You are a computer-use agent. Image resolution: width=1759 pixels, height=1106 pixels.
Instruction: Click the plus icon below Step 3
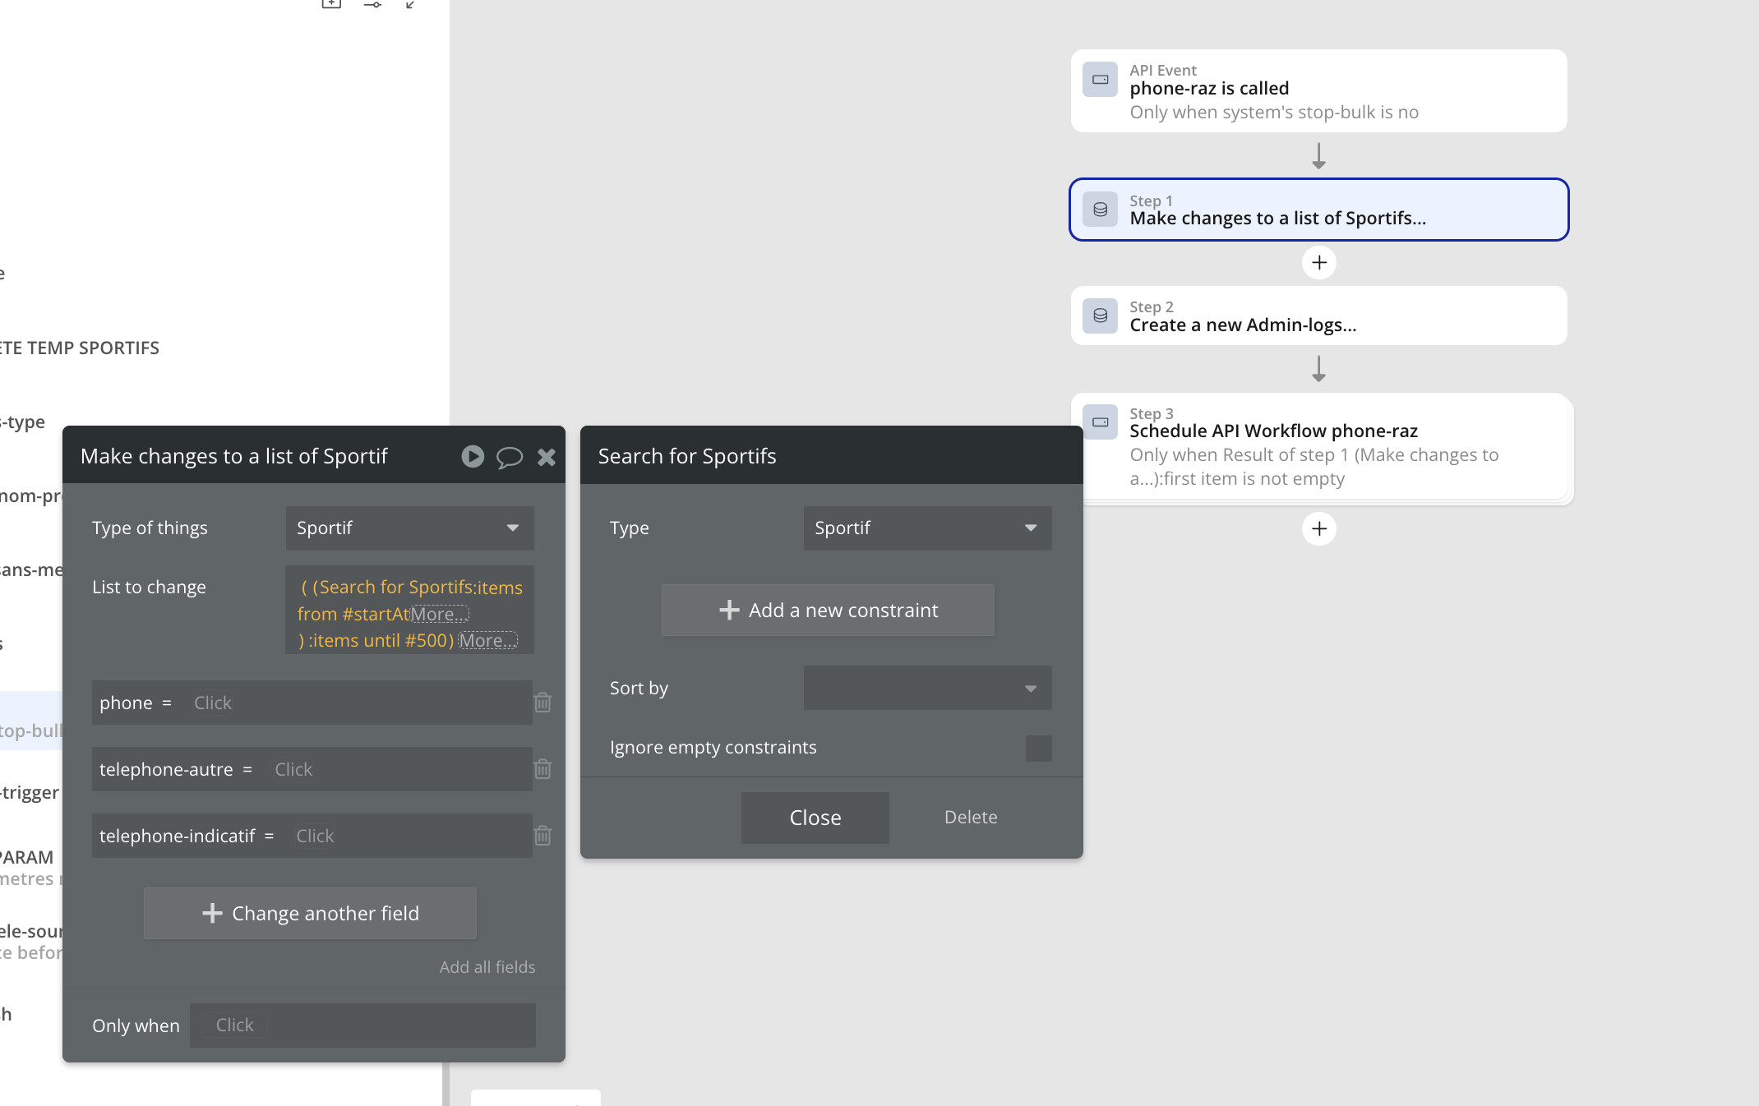[1319, 528]
